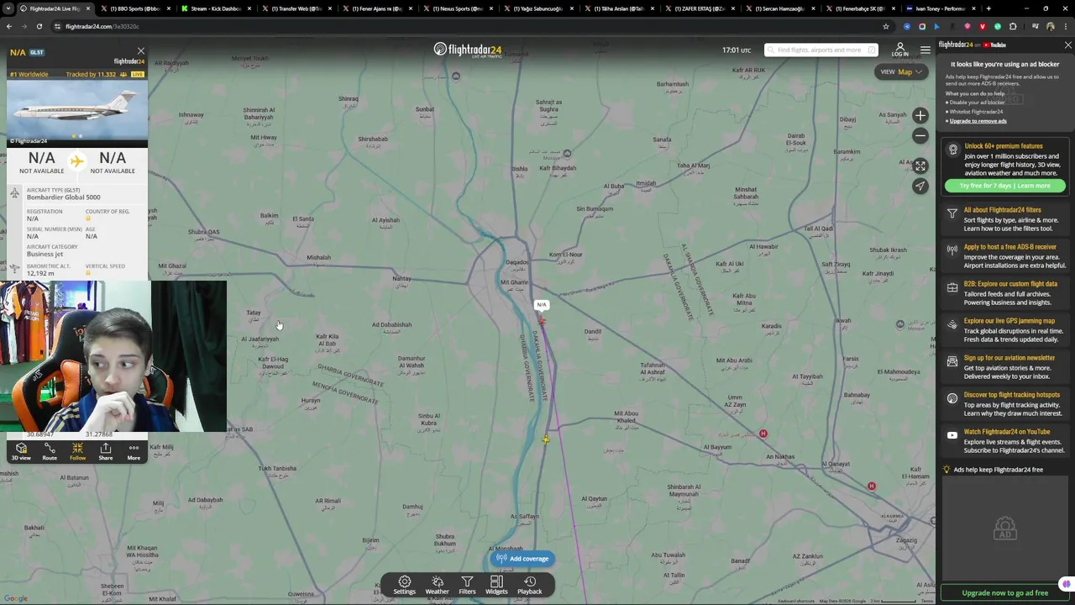The image size is (1075, 605).
Task: Close the flight details panel
Action: pos(140,52)
